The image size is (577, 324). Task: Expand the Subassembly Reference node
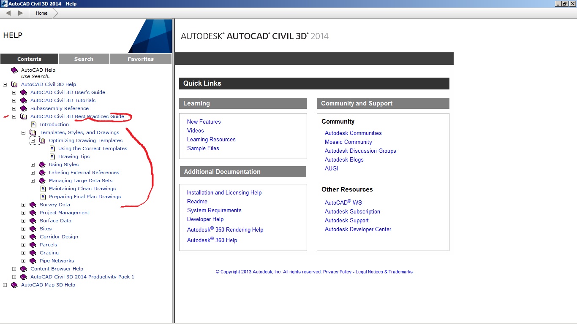click(x=14, y=108)
